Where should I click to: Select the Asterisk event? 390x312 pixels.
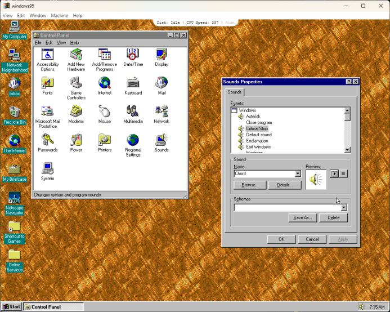click(x=253, y=117)
